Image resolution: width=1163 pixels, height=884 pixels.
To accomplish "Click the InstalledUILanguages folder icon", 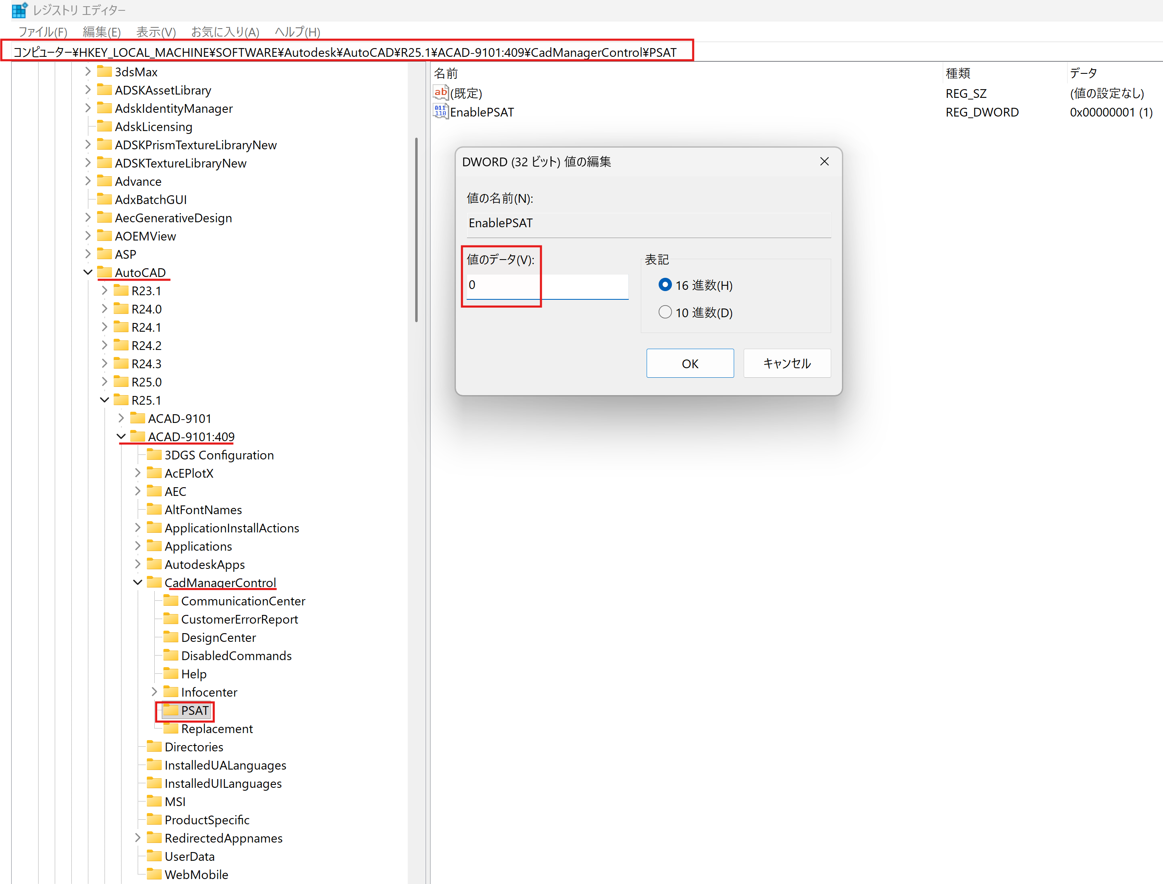I will point(154,783).
